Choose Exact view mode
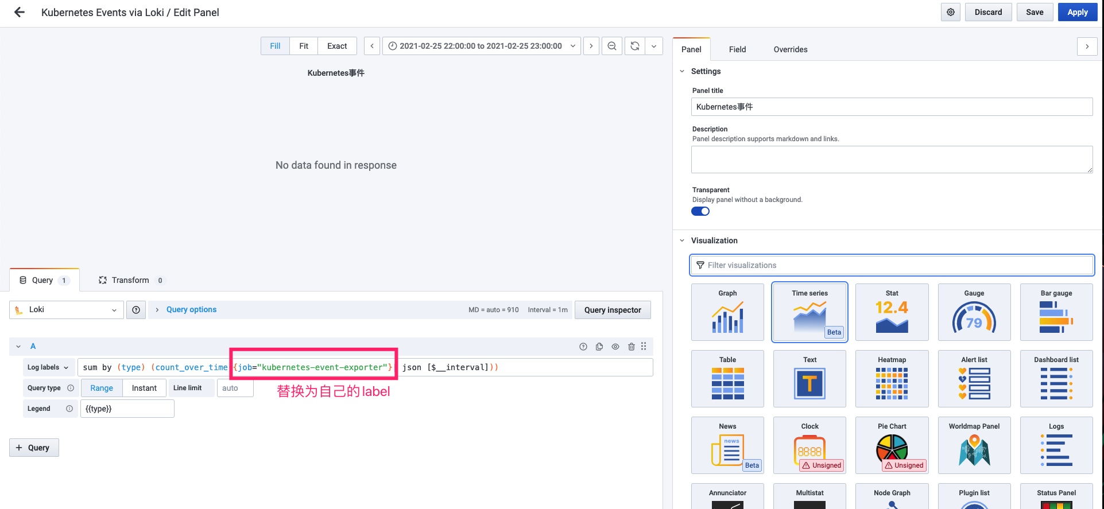Image resolution: width=1104 pixels, height=509 pixels. coord(337,46)
